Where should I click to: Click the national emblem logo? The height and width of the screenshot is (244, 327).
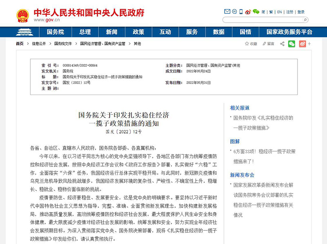(x=22, y=16)
